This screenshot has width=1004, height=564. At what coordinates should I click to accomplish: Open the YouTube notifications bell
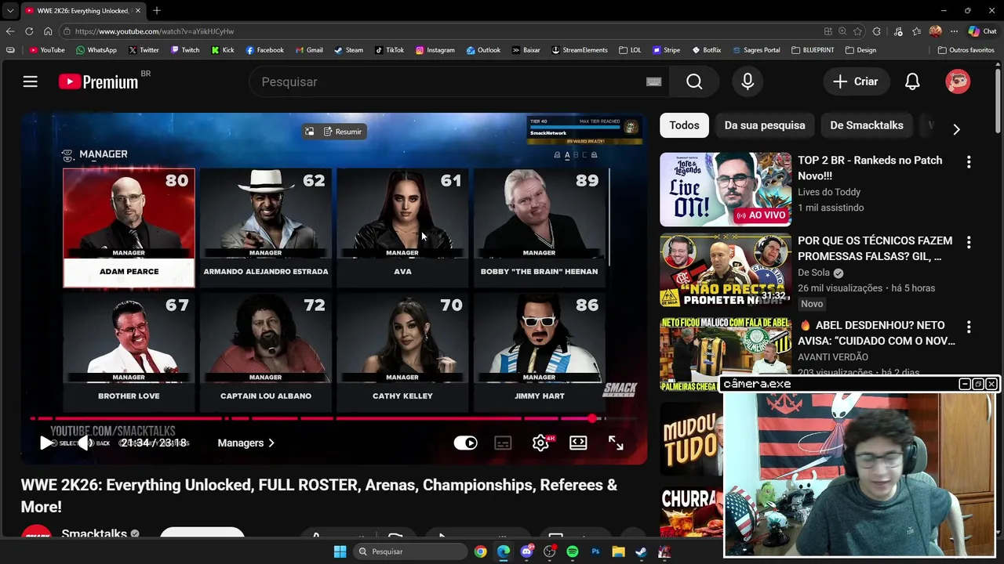click(x=912, y=81)
